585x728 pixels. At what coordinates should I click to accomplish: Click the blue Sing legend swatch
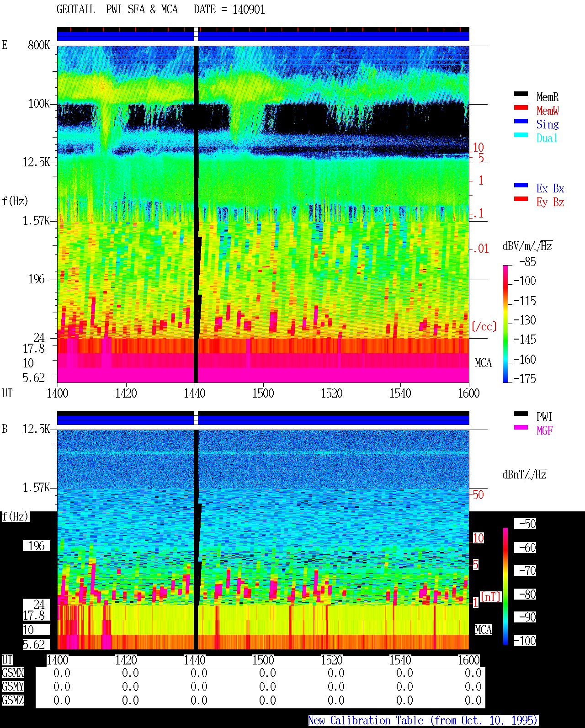pyautogui.click(x=521, y=122)
